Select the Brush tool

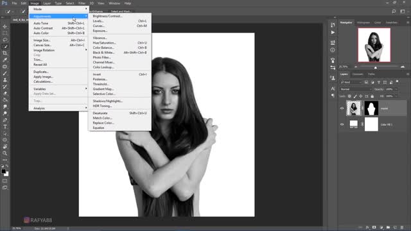4,73
